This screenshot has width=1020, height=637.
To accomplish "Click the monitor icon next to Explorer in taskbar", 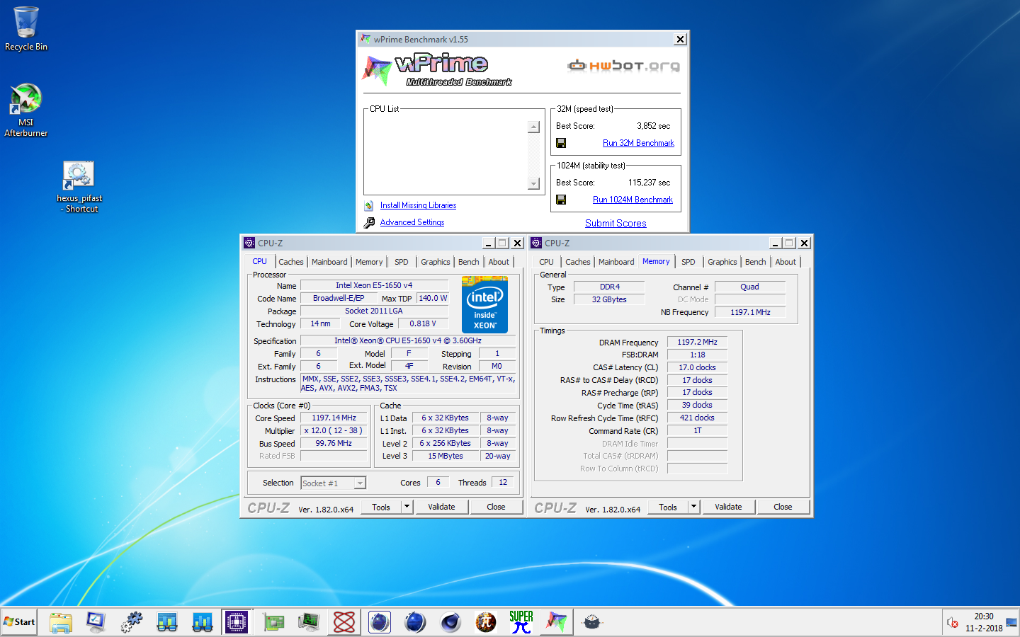I will click(x=96, y=622).
